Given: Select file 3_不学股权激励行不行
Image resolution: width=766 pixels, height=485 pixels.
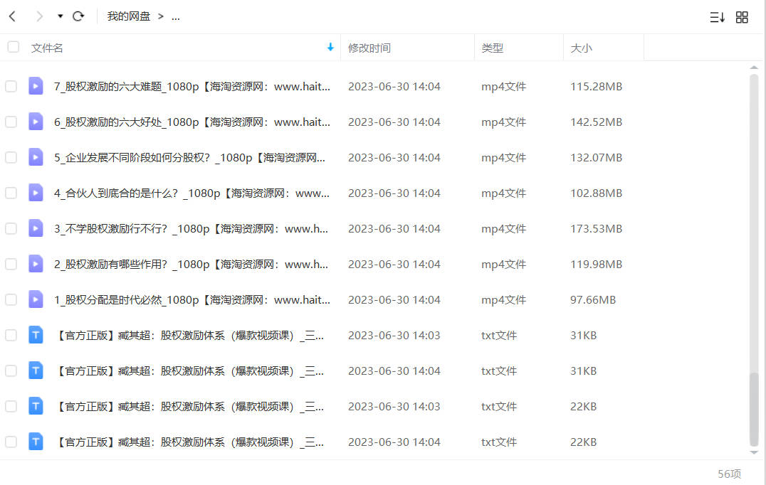Looking at the screenshot, I should [191, 229].
